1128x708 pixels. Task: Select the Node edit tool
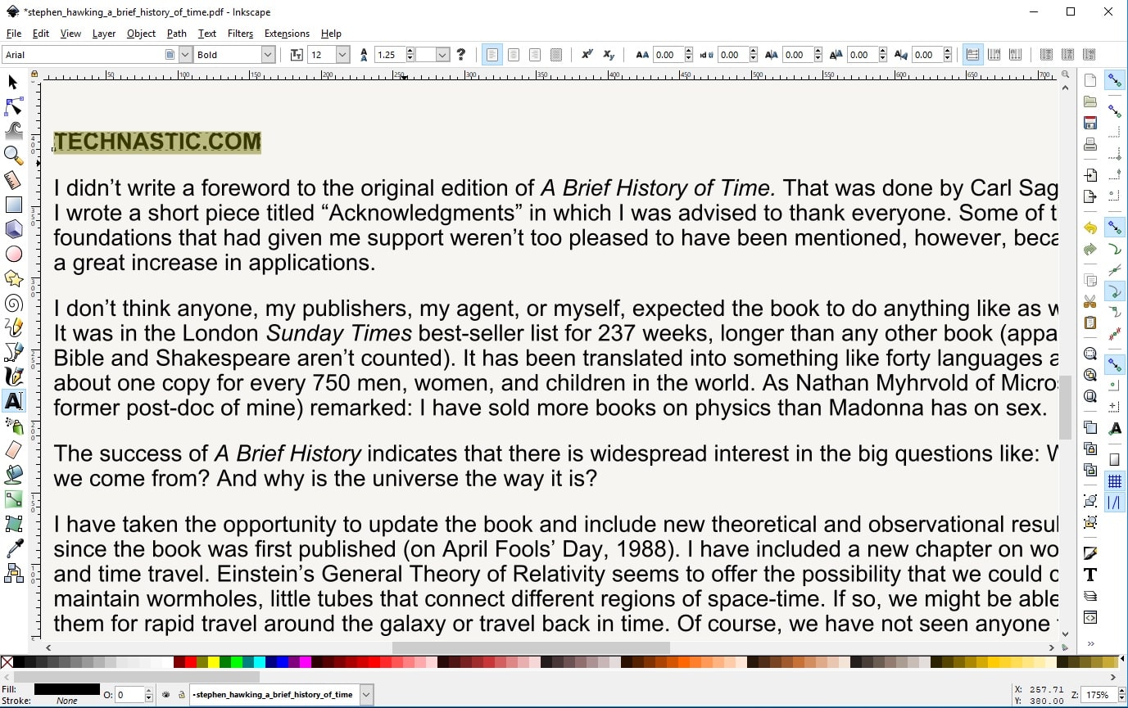tap(13, 106)
